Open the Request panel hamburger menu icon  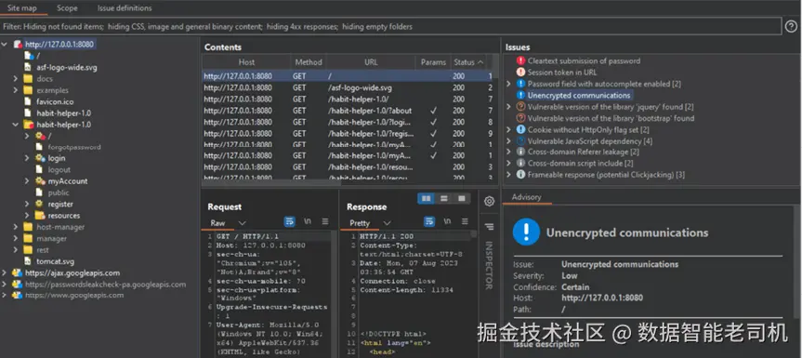coord(325,221)
